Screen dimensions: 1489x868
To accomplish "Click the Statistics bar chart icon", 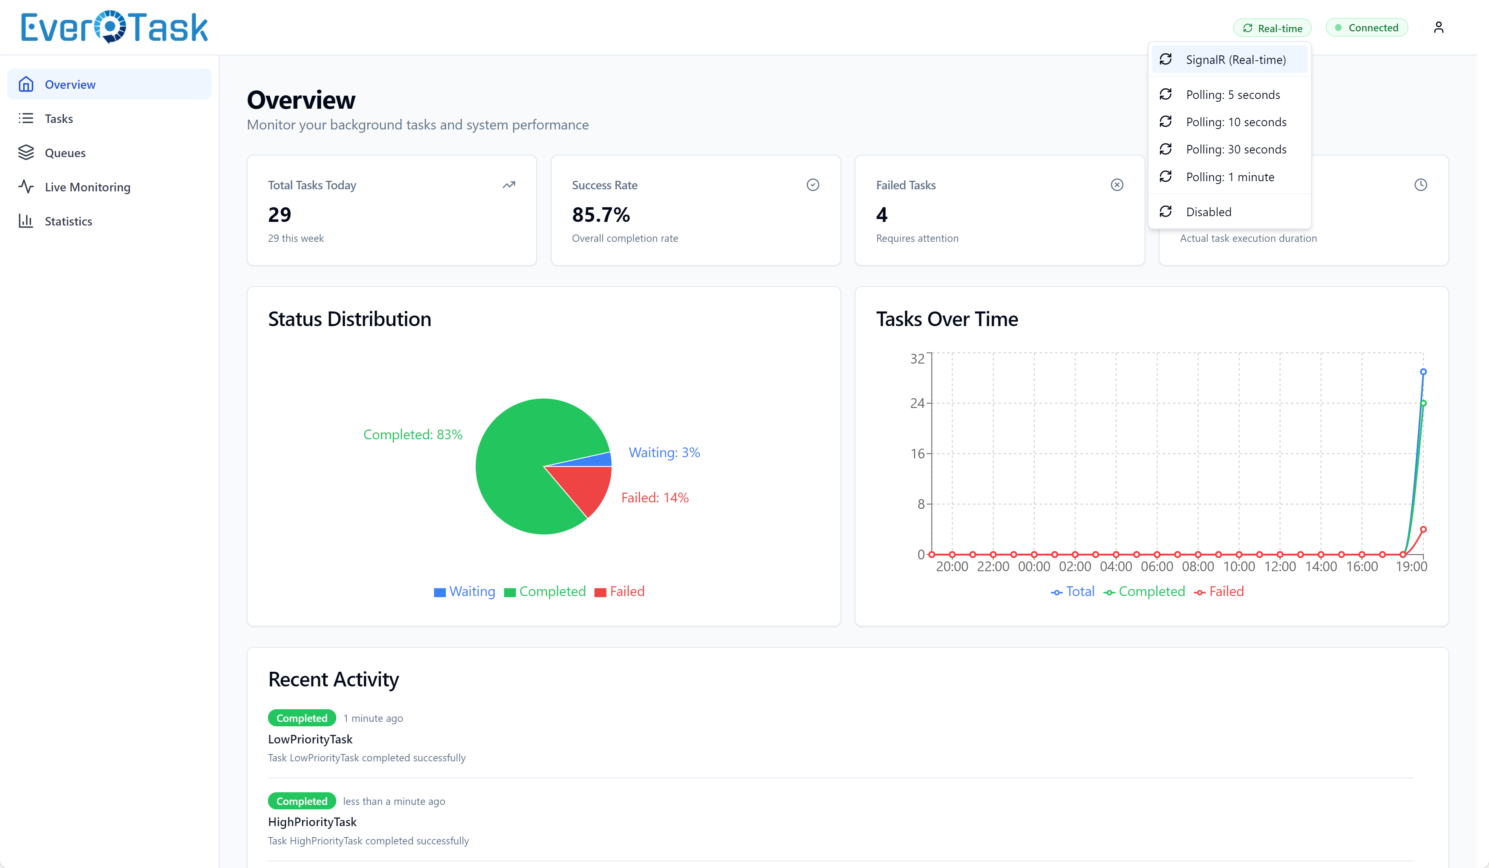I will pos(26,221).
